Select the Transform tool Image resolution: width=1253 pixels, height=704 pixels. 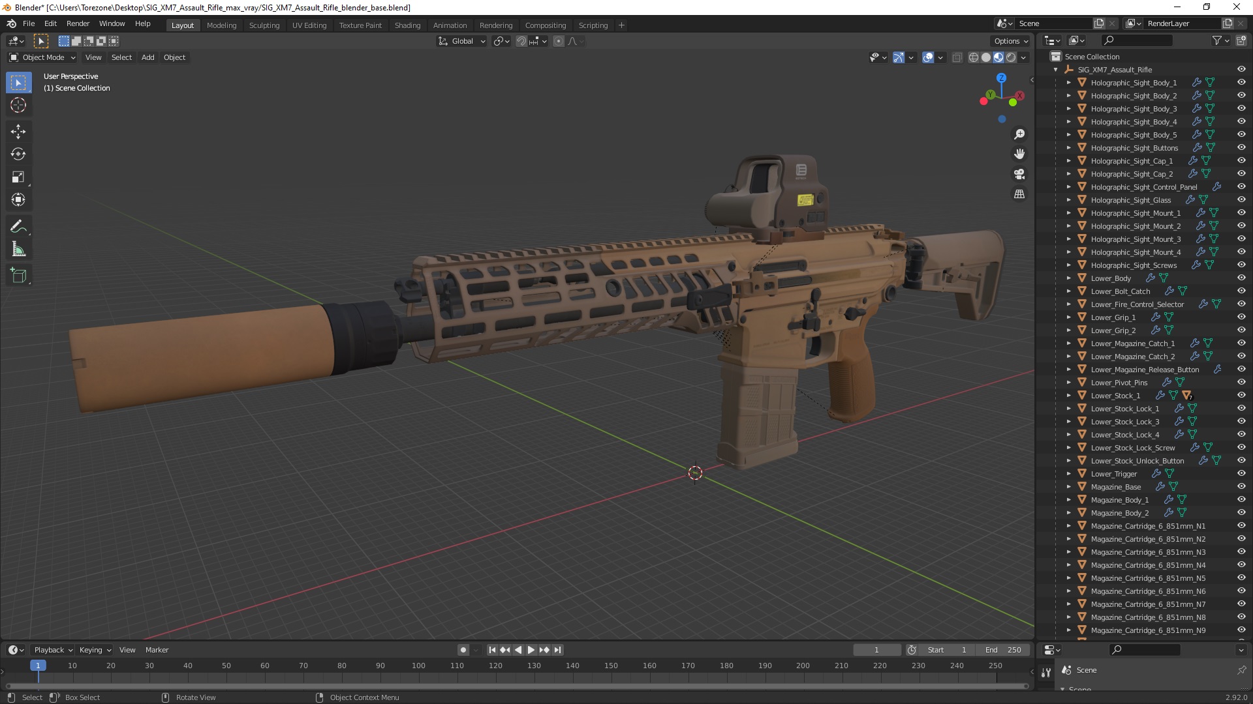[x=18, y=199]
